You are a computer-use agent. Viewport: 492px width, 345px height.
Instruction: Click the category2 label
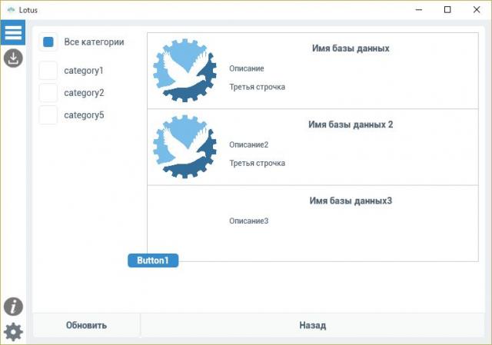(x=84, y=93)
